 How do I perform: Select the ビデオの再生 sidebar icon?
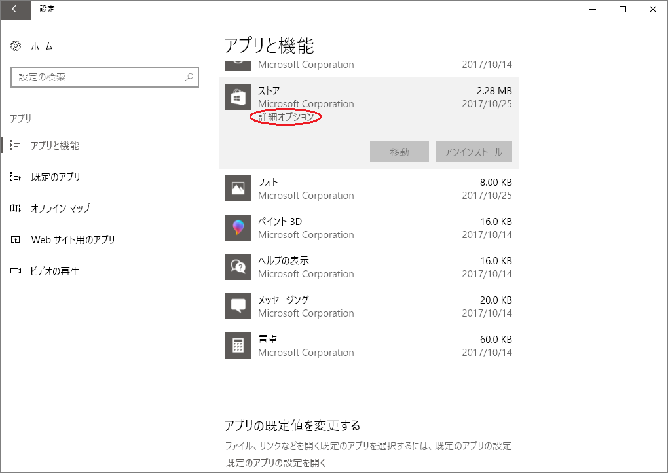(x=15, y=272)
